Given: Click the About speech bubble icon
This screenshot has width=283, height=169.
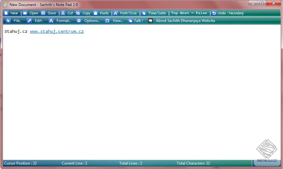Looking at the screenshot, I should [150, 21].
